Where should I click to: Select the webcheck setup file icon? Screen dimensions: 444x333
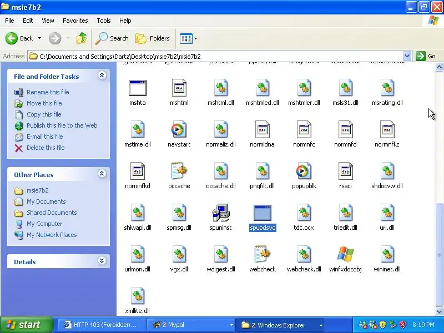263,254
